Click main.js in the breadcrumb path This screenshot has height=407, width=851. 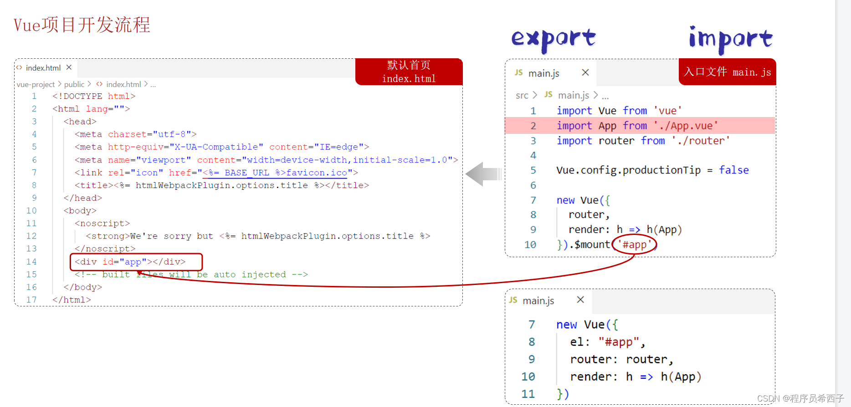pos(574,95)
